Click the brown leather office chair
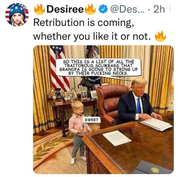179x177 pixels. click(x=112, y=105)
